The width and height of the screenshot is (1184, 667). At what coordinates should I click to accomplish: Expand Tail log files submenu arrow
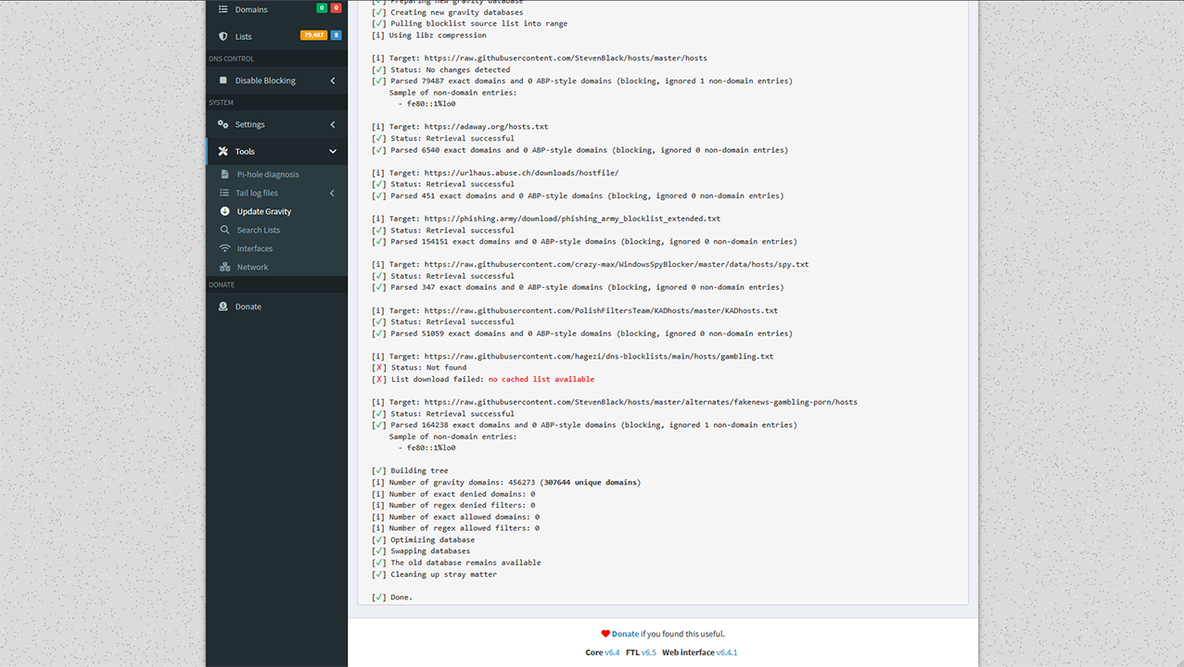pyautogui.click(x=333, y=193)
